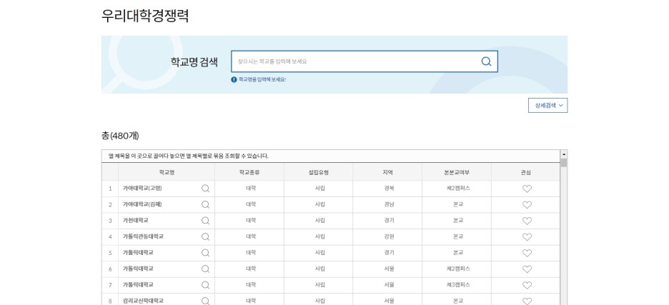Click the table scrollbar up arrow
669x305 pixels.
(x=564, y=154)
